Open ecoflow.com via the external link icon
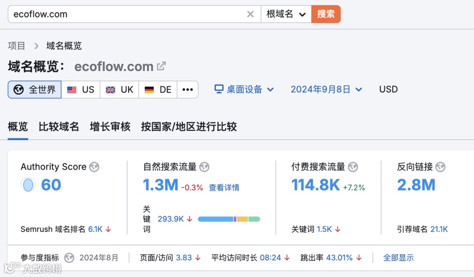The image size is (474, 277). [162, 66]
